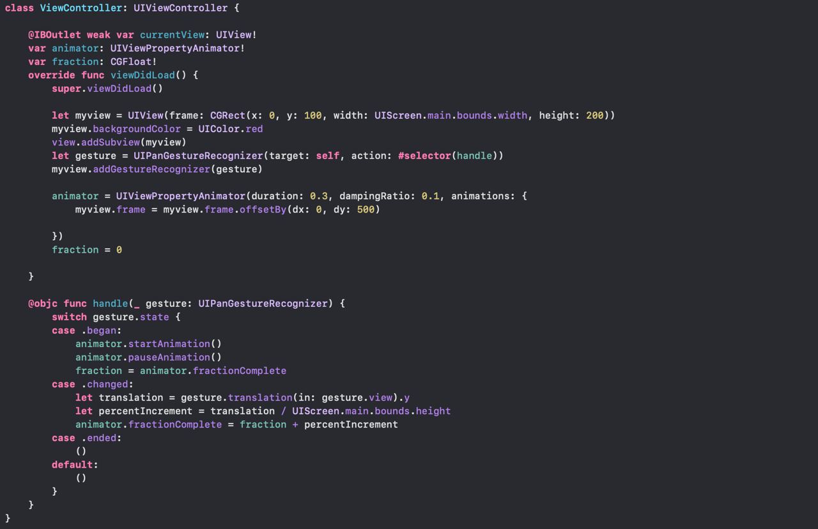818x529 pixels.
Task: Select the 'weak' keyword
Action: (x=98, y=35)
